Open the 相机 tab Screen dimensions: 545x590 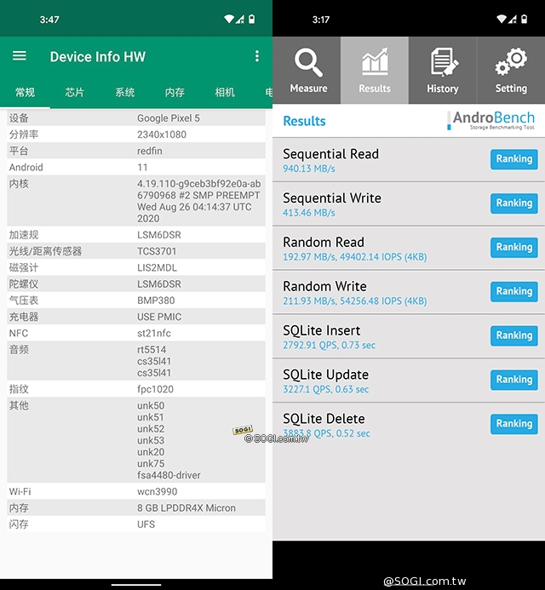click(225, 92)
